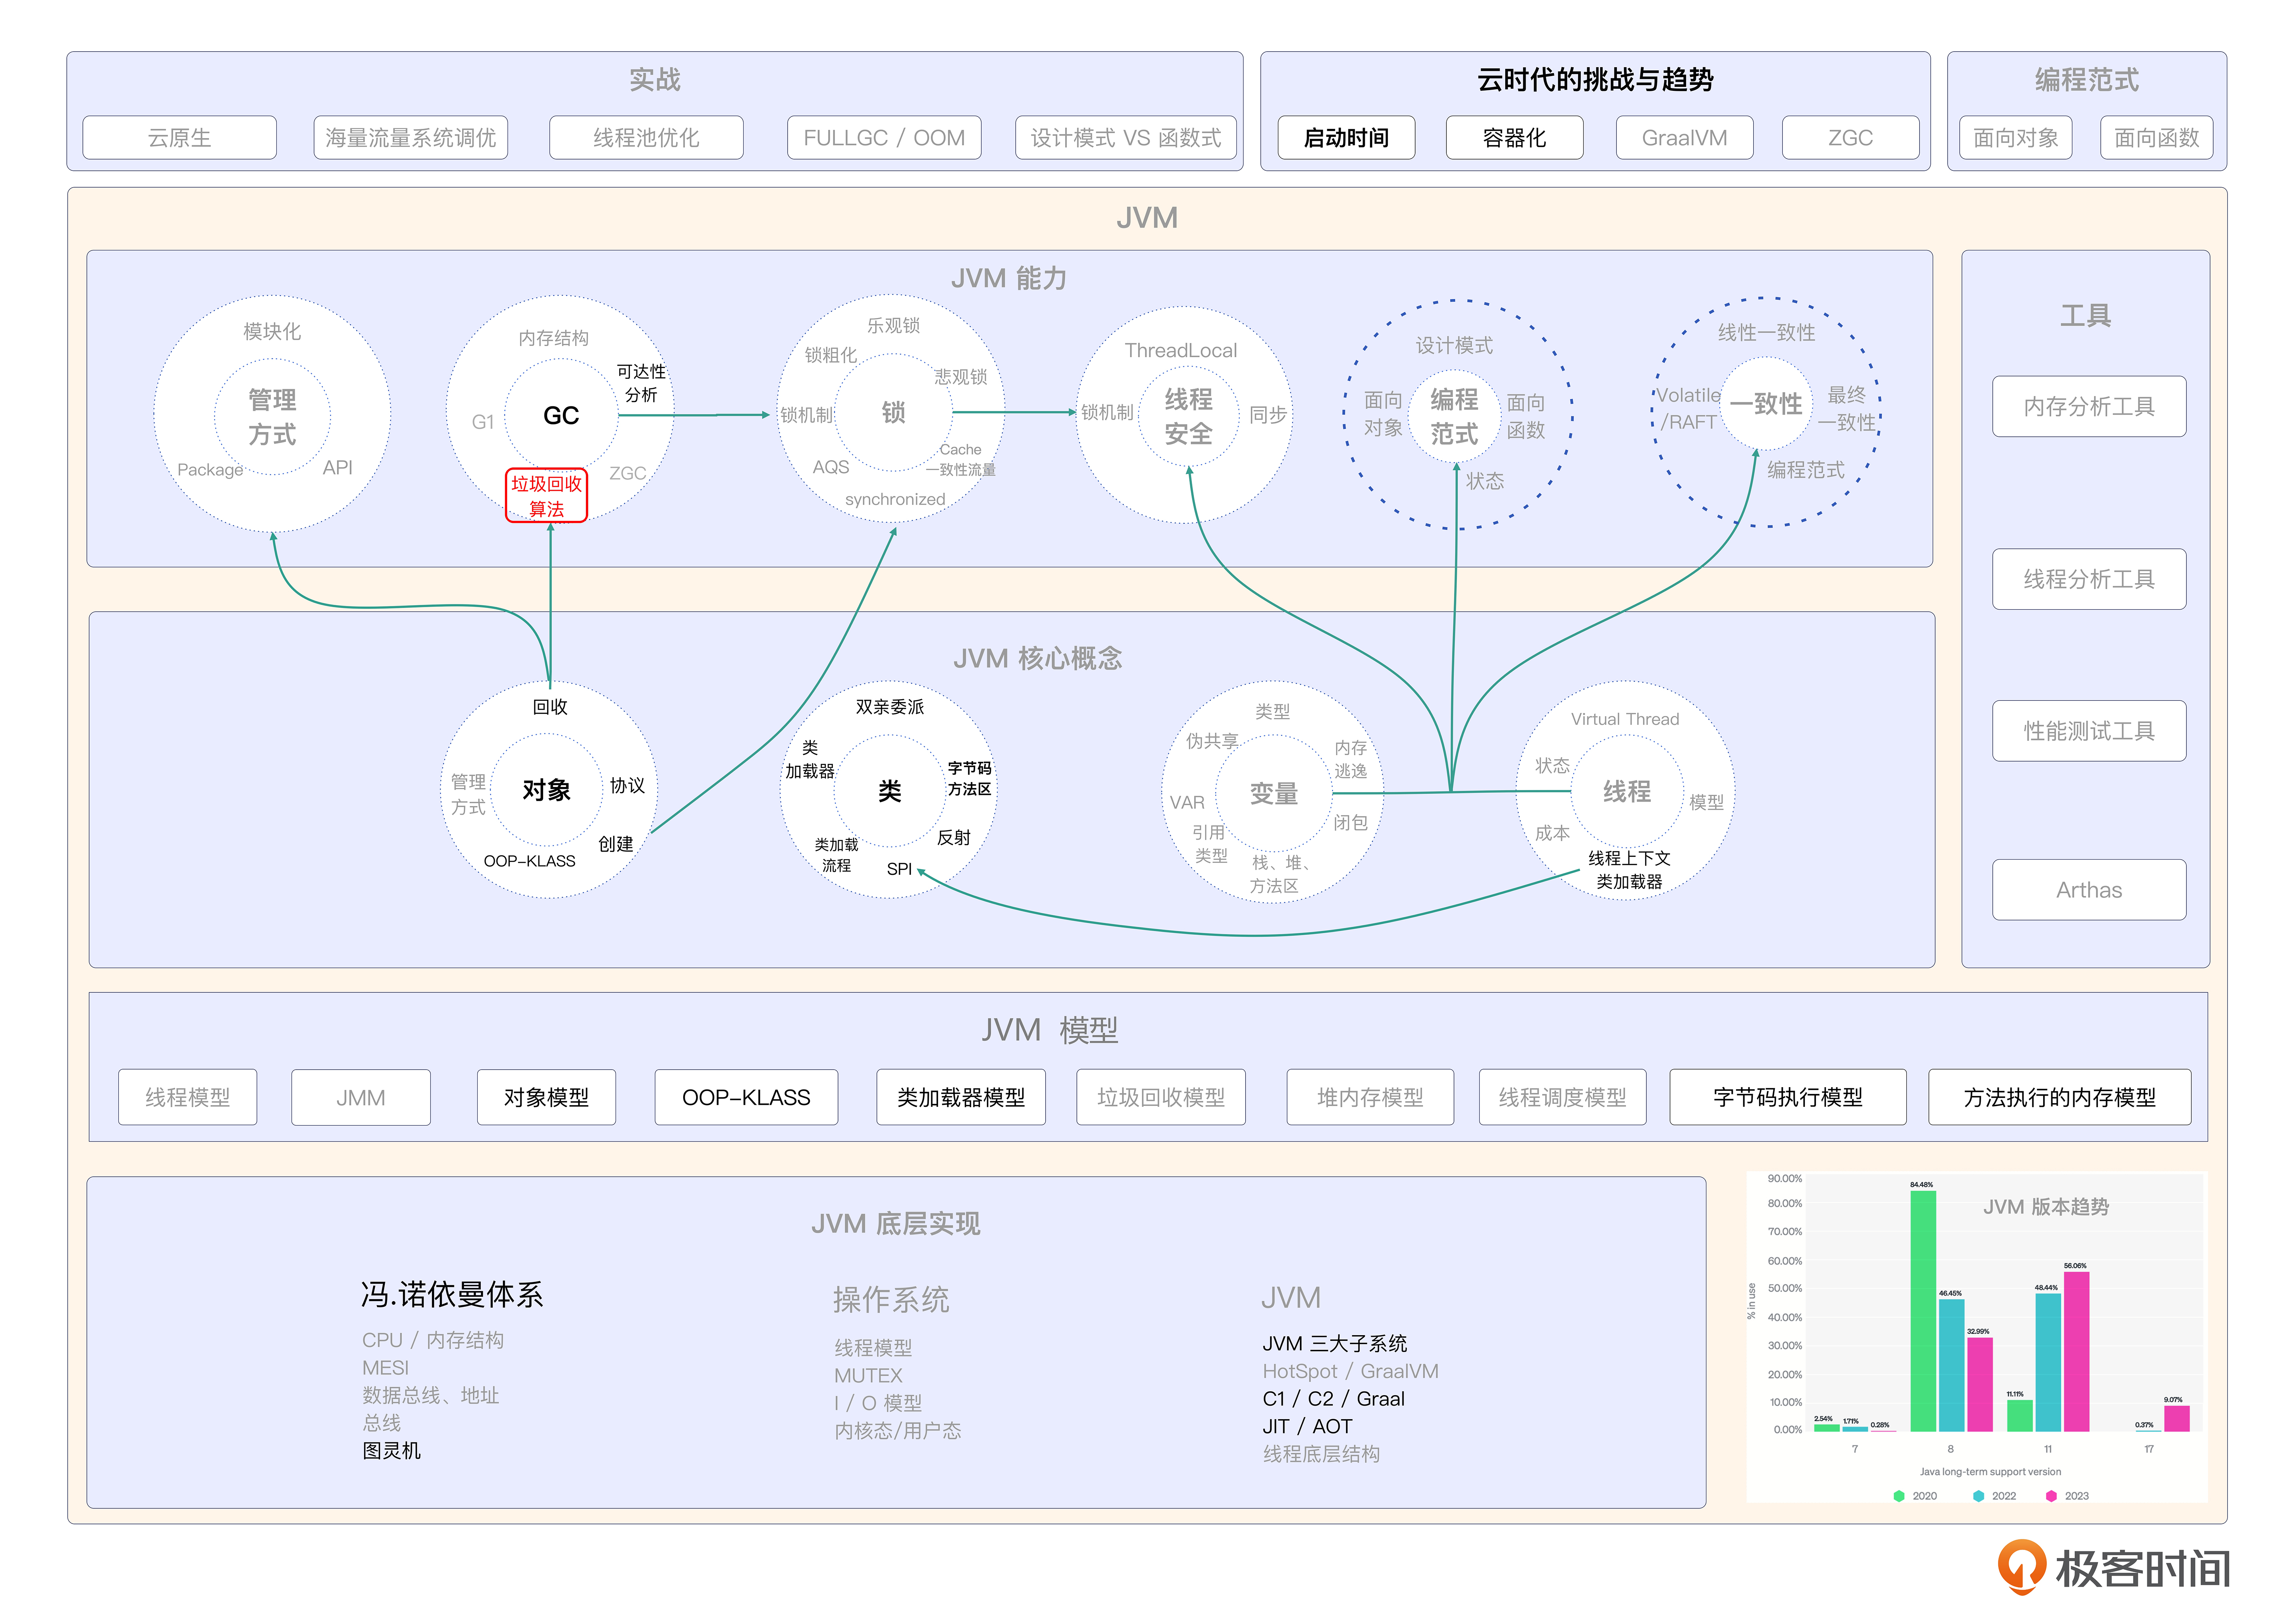Click the 类加载器模型 model box

click(x=960, y=1097)
